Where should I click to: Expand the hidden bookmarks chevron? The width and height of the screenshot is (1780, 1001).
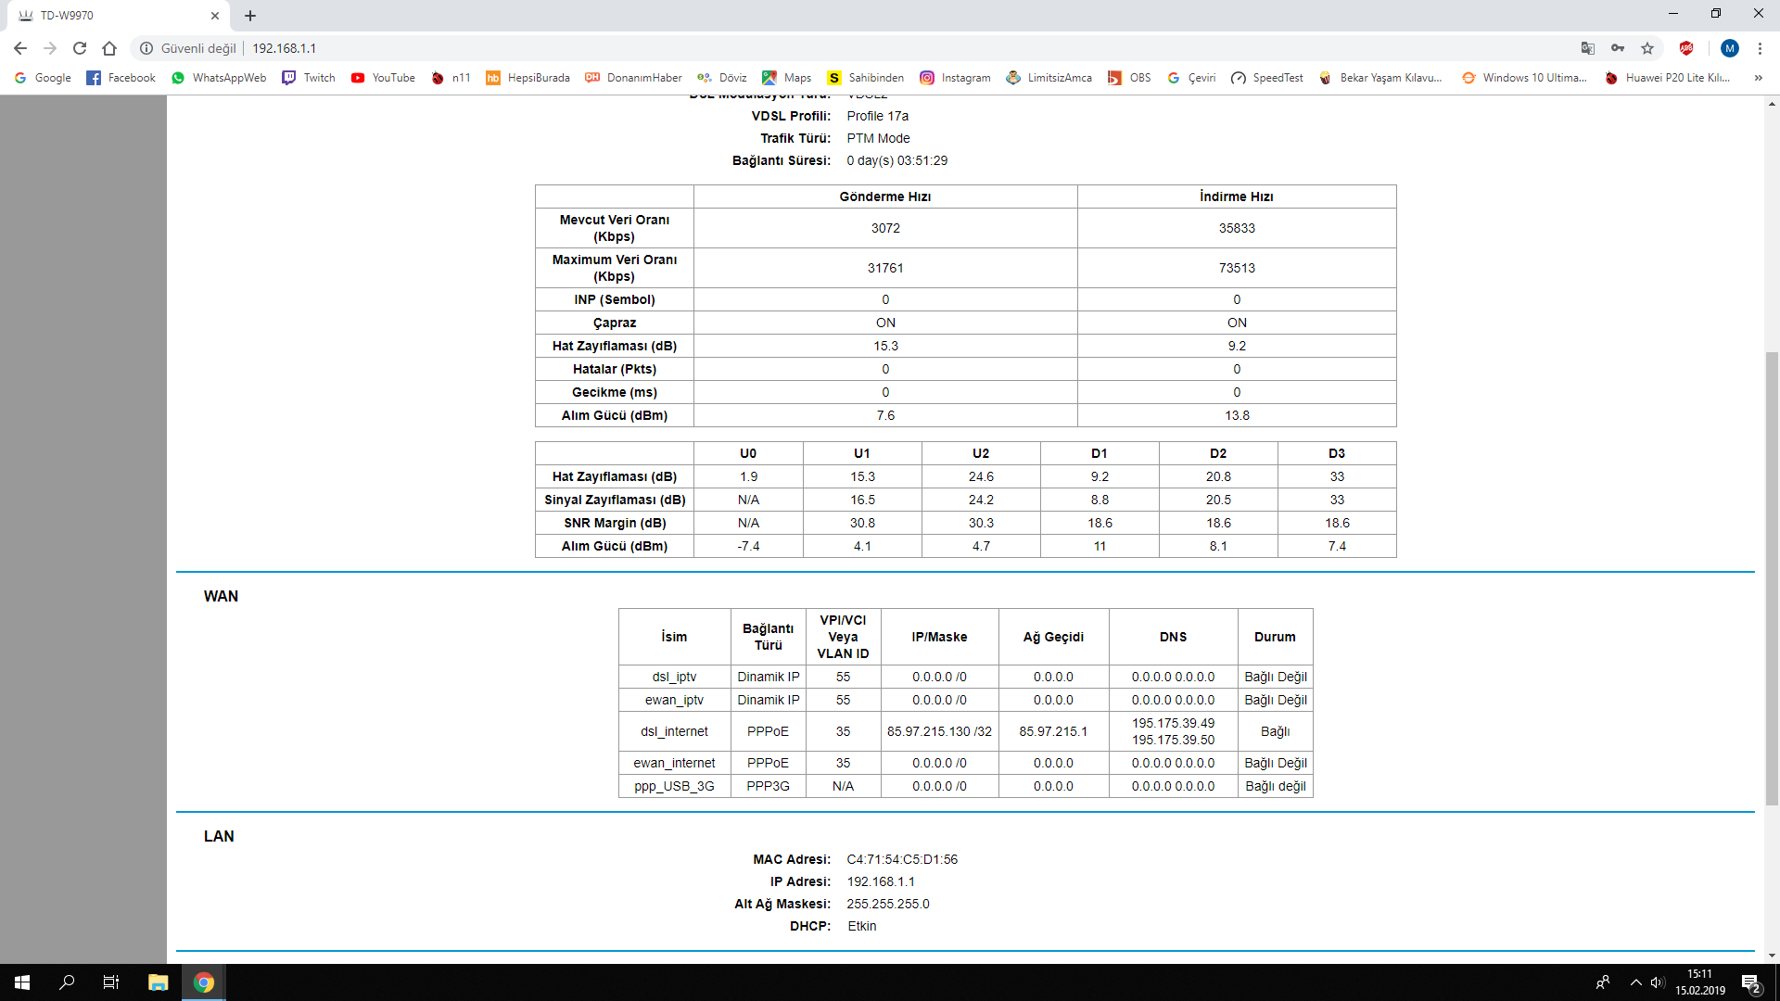point(1759,78)
